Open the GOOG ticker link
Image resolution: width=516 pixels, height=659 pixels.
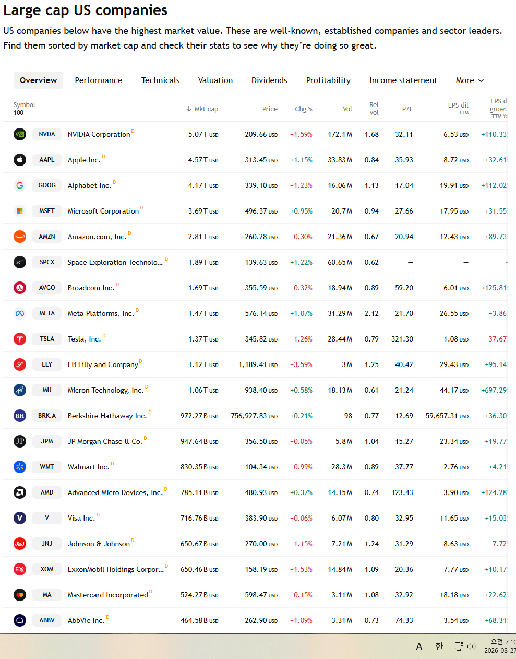tap(47, 185)
